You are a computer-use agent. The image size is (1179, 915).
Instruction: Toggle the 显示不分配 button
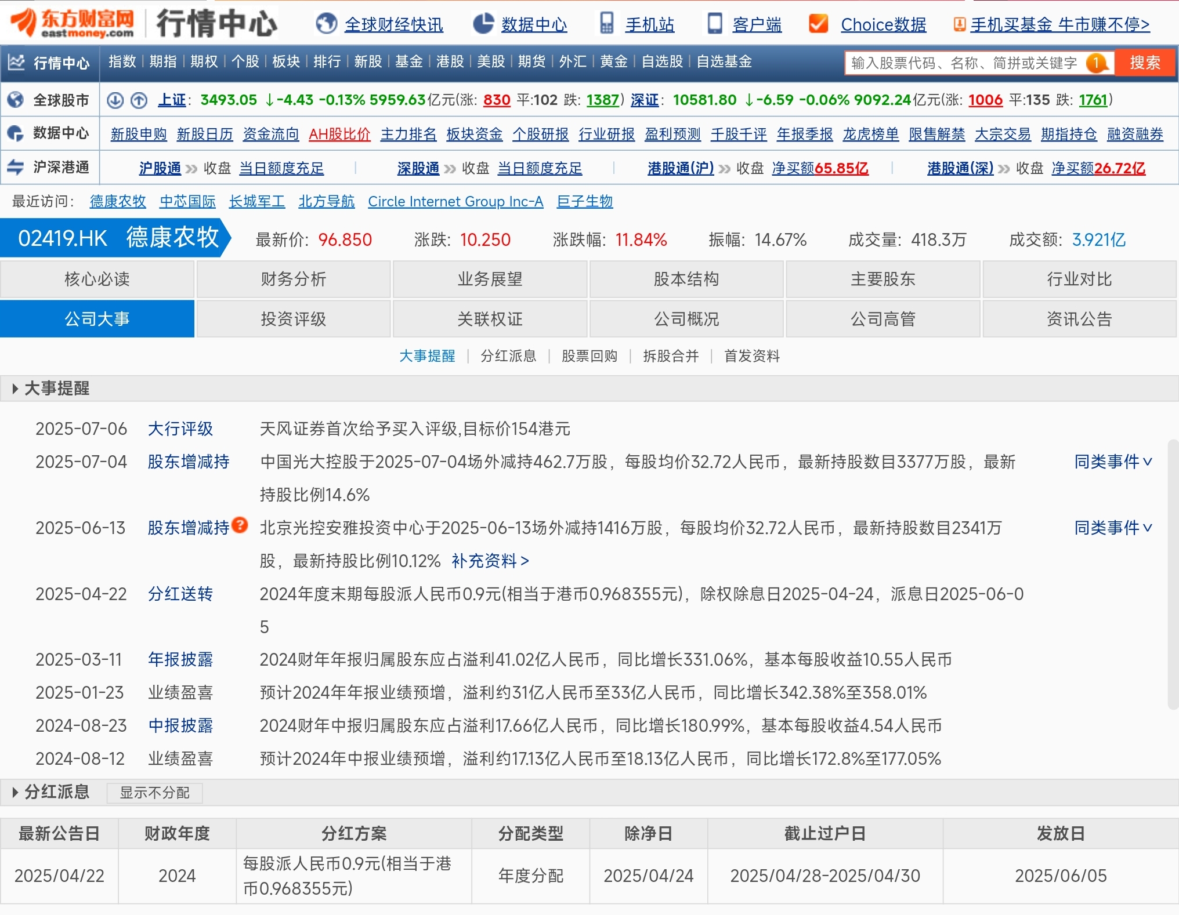pyautogui.click(x=154, y=793)
